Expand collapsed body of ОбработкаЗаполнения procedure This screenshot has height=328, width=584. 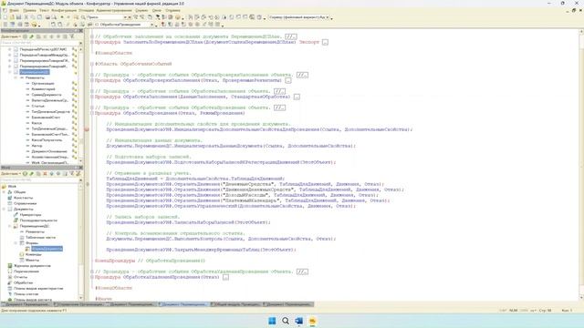pyautogui.click(x=297, y=97)
